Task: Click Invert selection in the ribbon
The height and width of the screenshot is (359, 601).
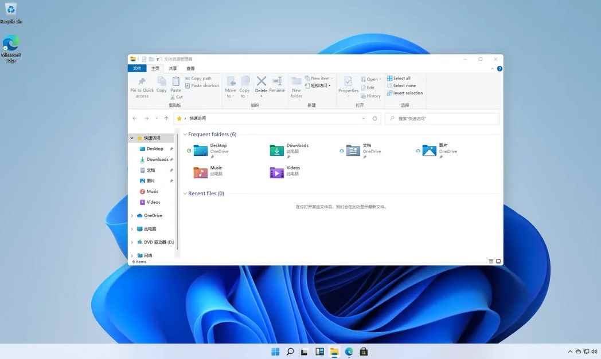Action: pyautogui.click(x=405, y=93)
